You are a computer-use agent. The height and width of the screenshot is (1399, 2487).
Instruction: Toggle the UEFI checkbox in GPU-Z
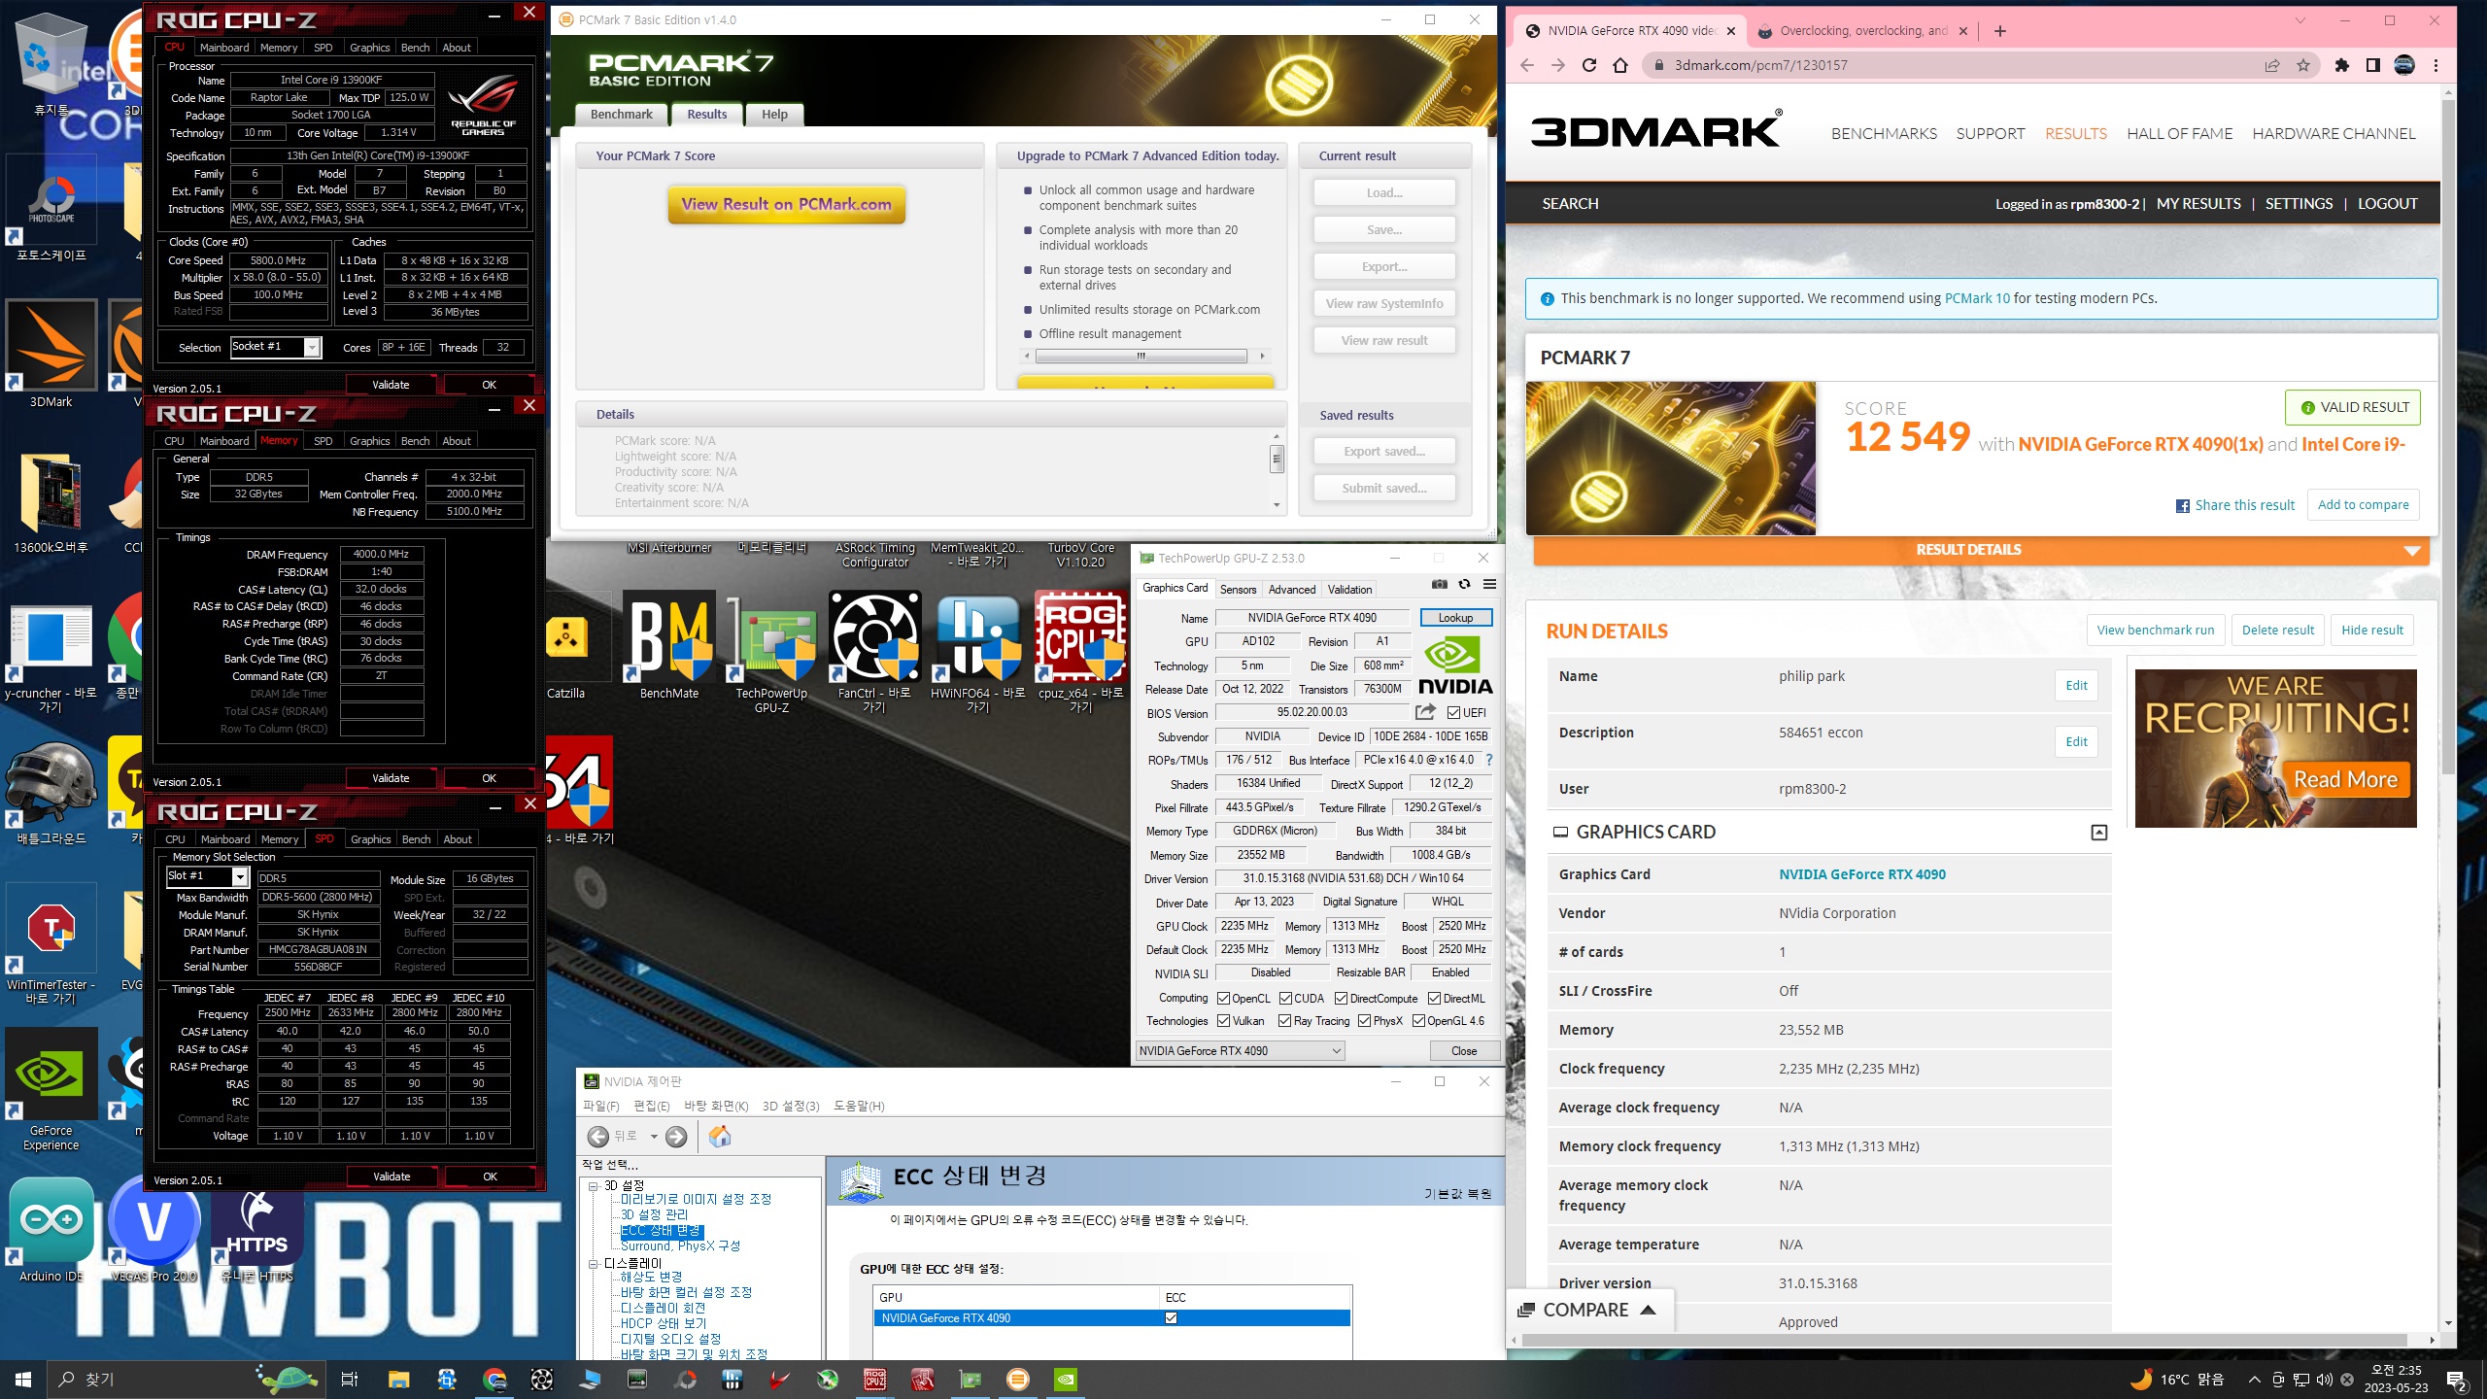(x=1453, y=712)
